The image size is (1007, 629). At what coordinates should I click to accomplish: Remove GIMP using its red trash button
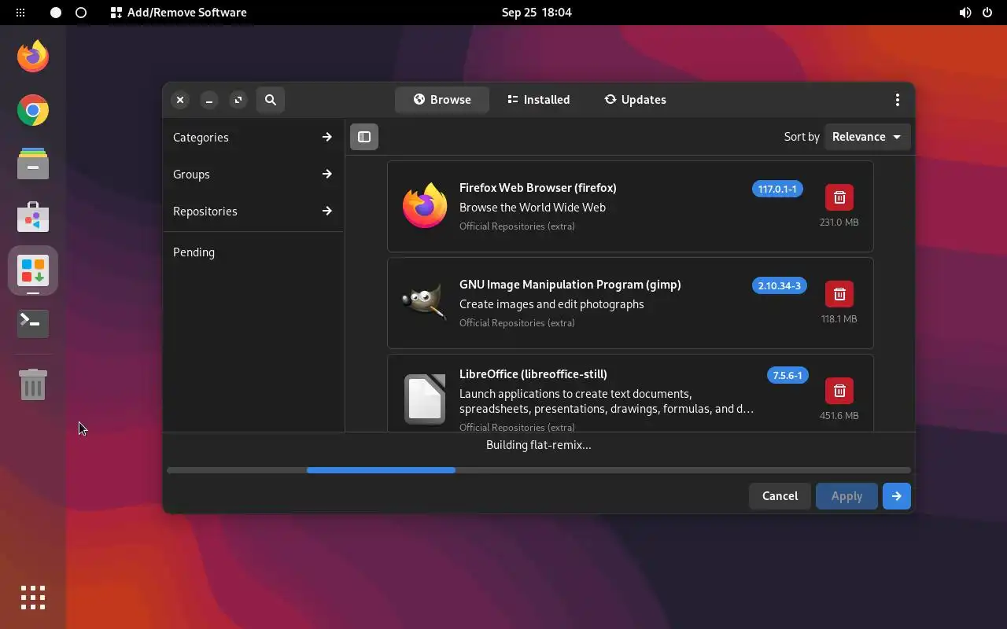tap(839, 294)
